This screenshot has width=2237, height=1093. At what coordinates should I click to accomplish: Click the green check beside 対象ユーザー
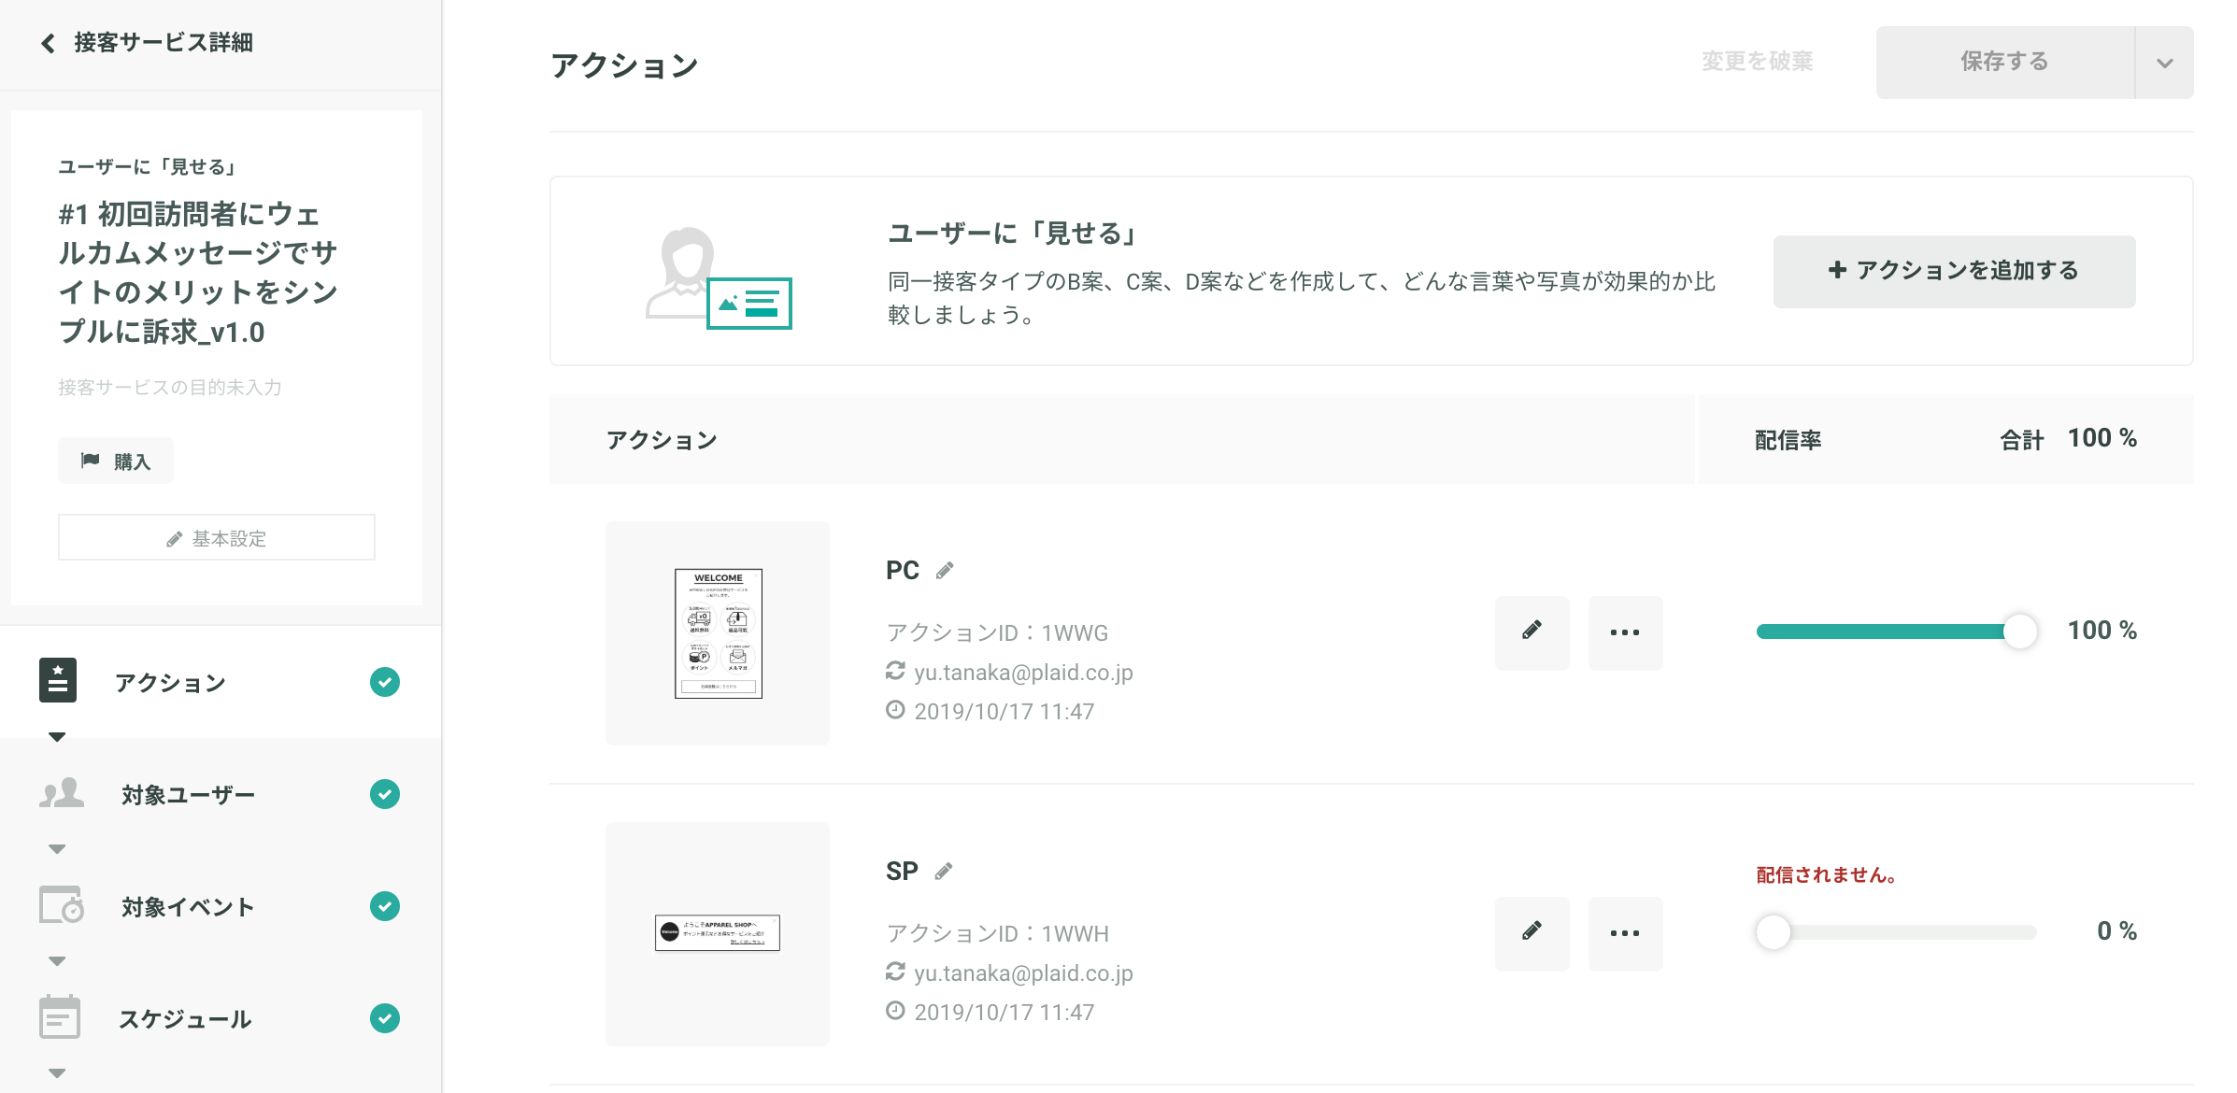coord(385,795)
